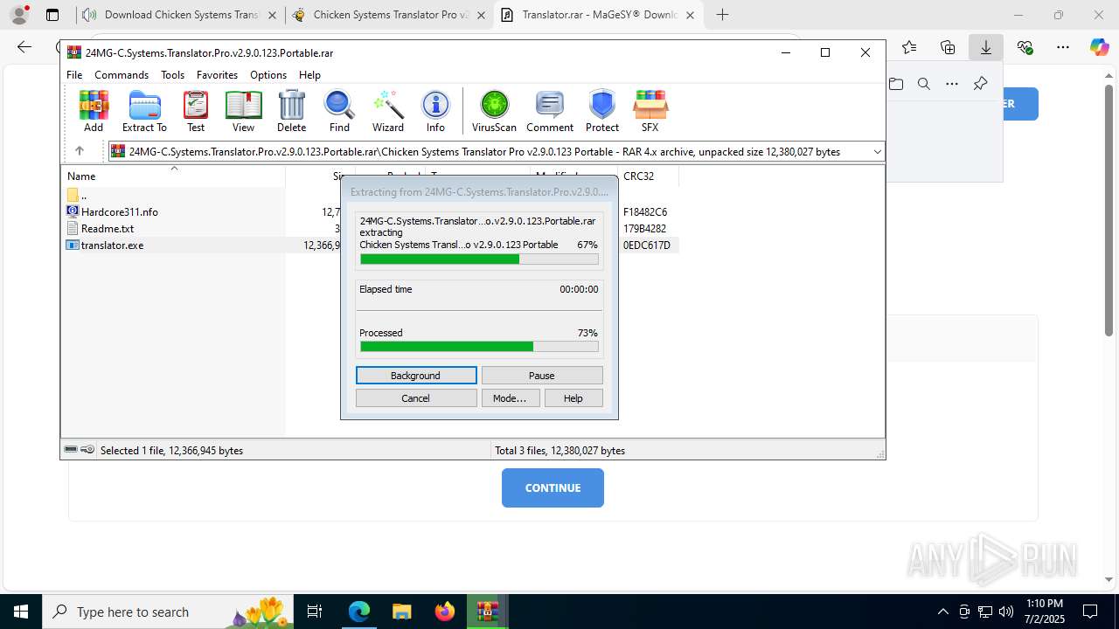Switch to Chicken Systems Translator Pro tab

click(x=389, y=15)
